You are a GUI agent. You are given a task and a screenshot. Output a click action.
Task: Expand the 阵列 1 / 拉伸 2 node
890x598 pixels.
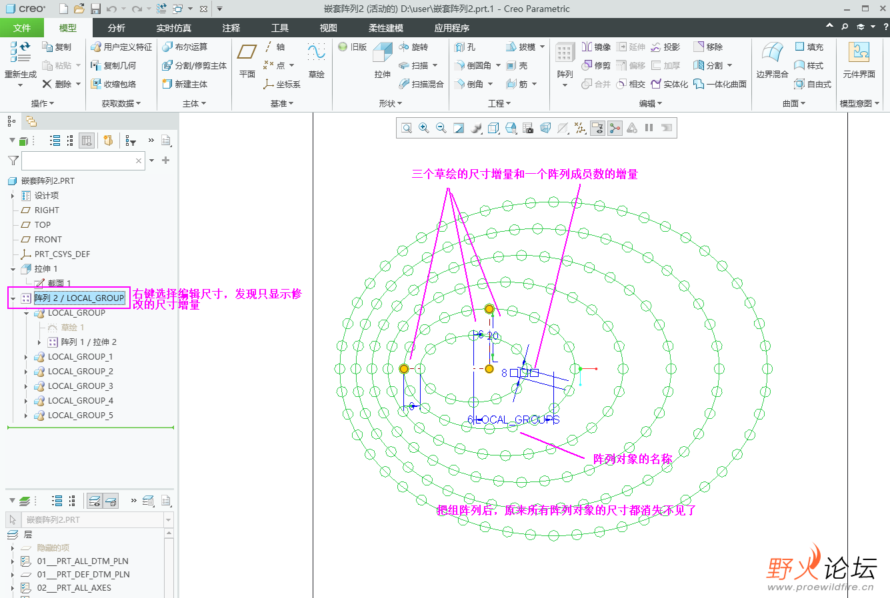coord(39,342)
